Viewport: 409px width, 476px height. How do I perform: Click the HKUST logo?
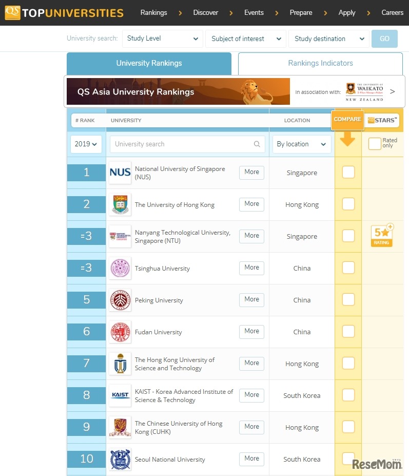point(120,364)
